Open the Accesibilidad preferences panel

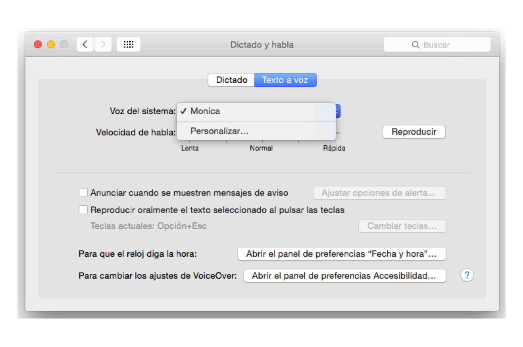coord(345,276)
